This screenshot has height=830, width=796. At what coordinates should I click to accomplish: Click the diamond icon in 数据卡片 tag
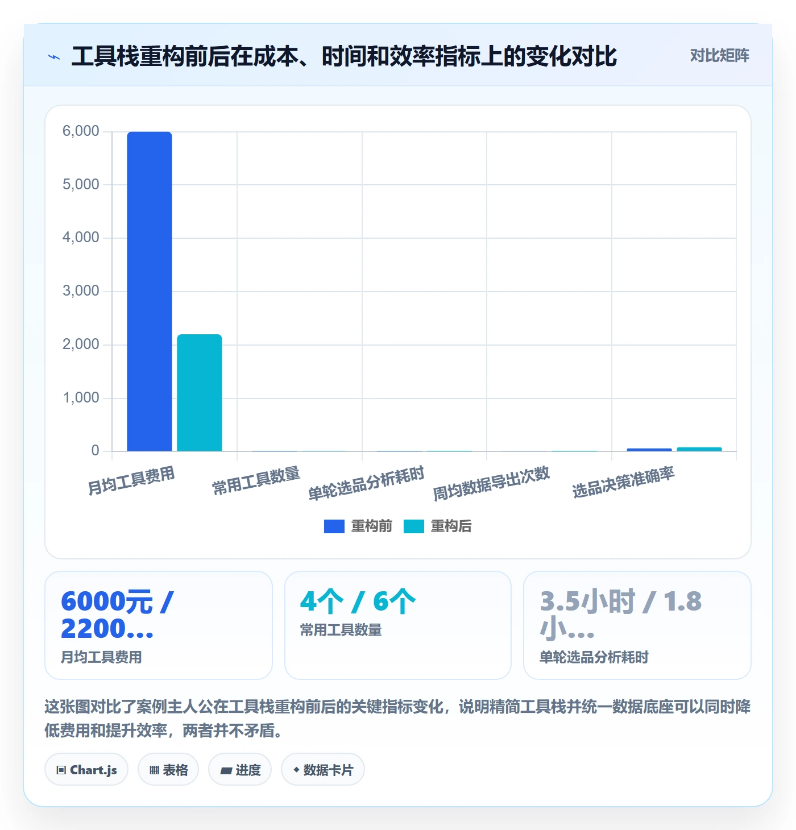pyautogui.click(x=296, y=770)
